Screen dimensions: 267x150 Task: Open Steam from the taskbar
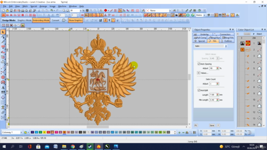pos(90,146)
